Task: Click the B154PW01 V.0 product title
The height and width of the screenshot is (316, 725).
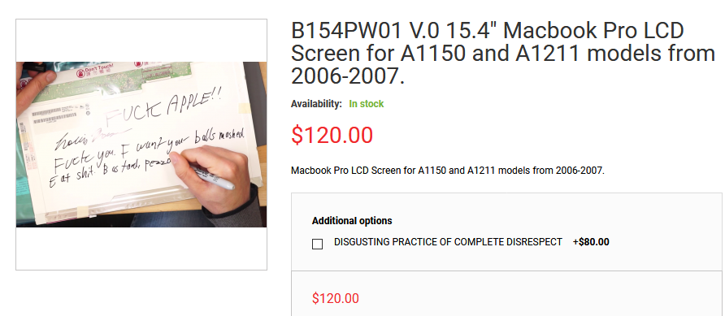Action: [x=503, y=54]
